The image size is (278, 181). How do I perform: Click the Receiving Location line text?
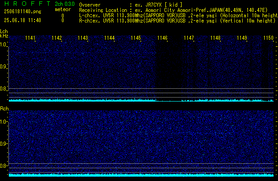173,10
